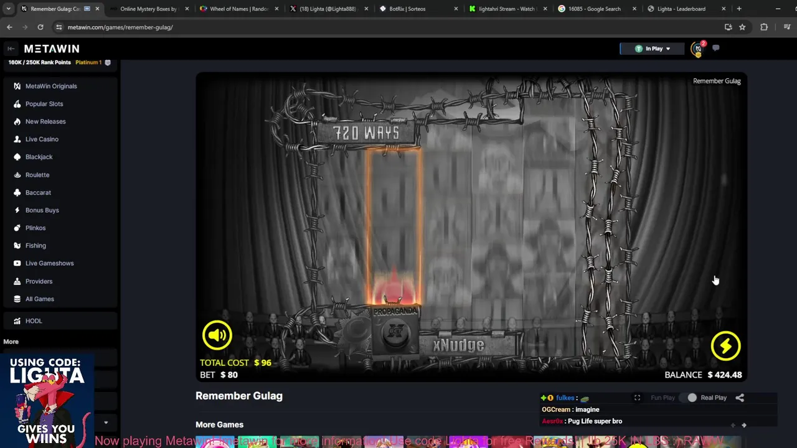Open Baccarat games
This screenshot has height=448, width=797.
tap(38, 193)
